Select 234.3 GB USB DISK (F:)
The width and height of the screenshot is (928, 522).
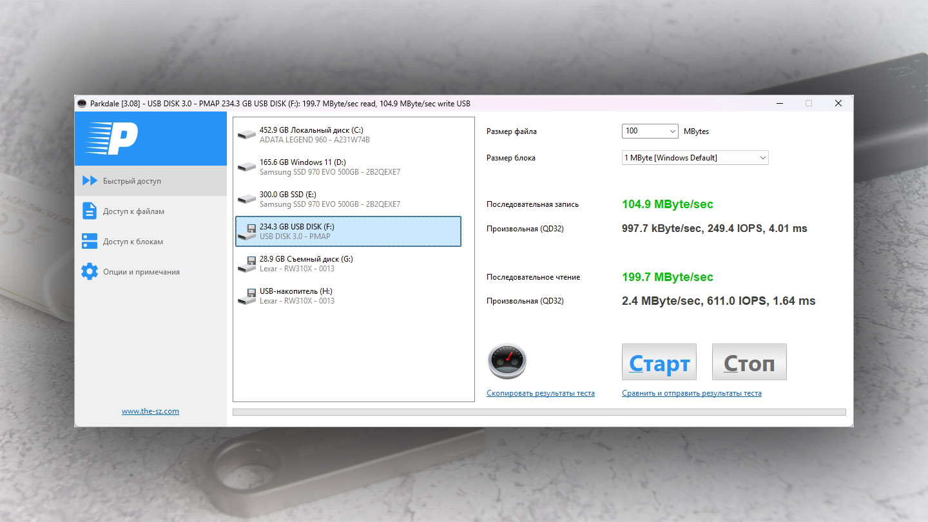(x=349, y=231)
